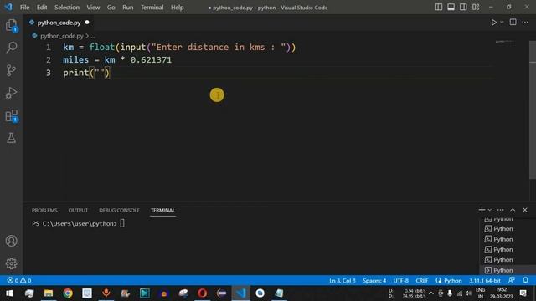536x301 pixels.
Task: Open errors and warnings status item
Action: (19, 280)
